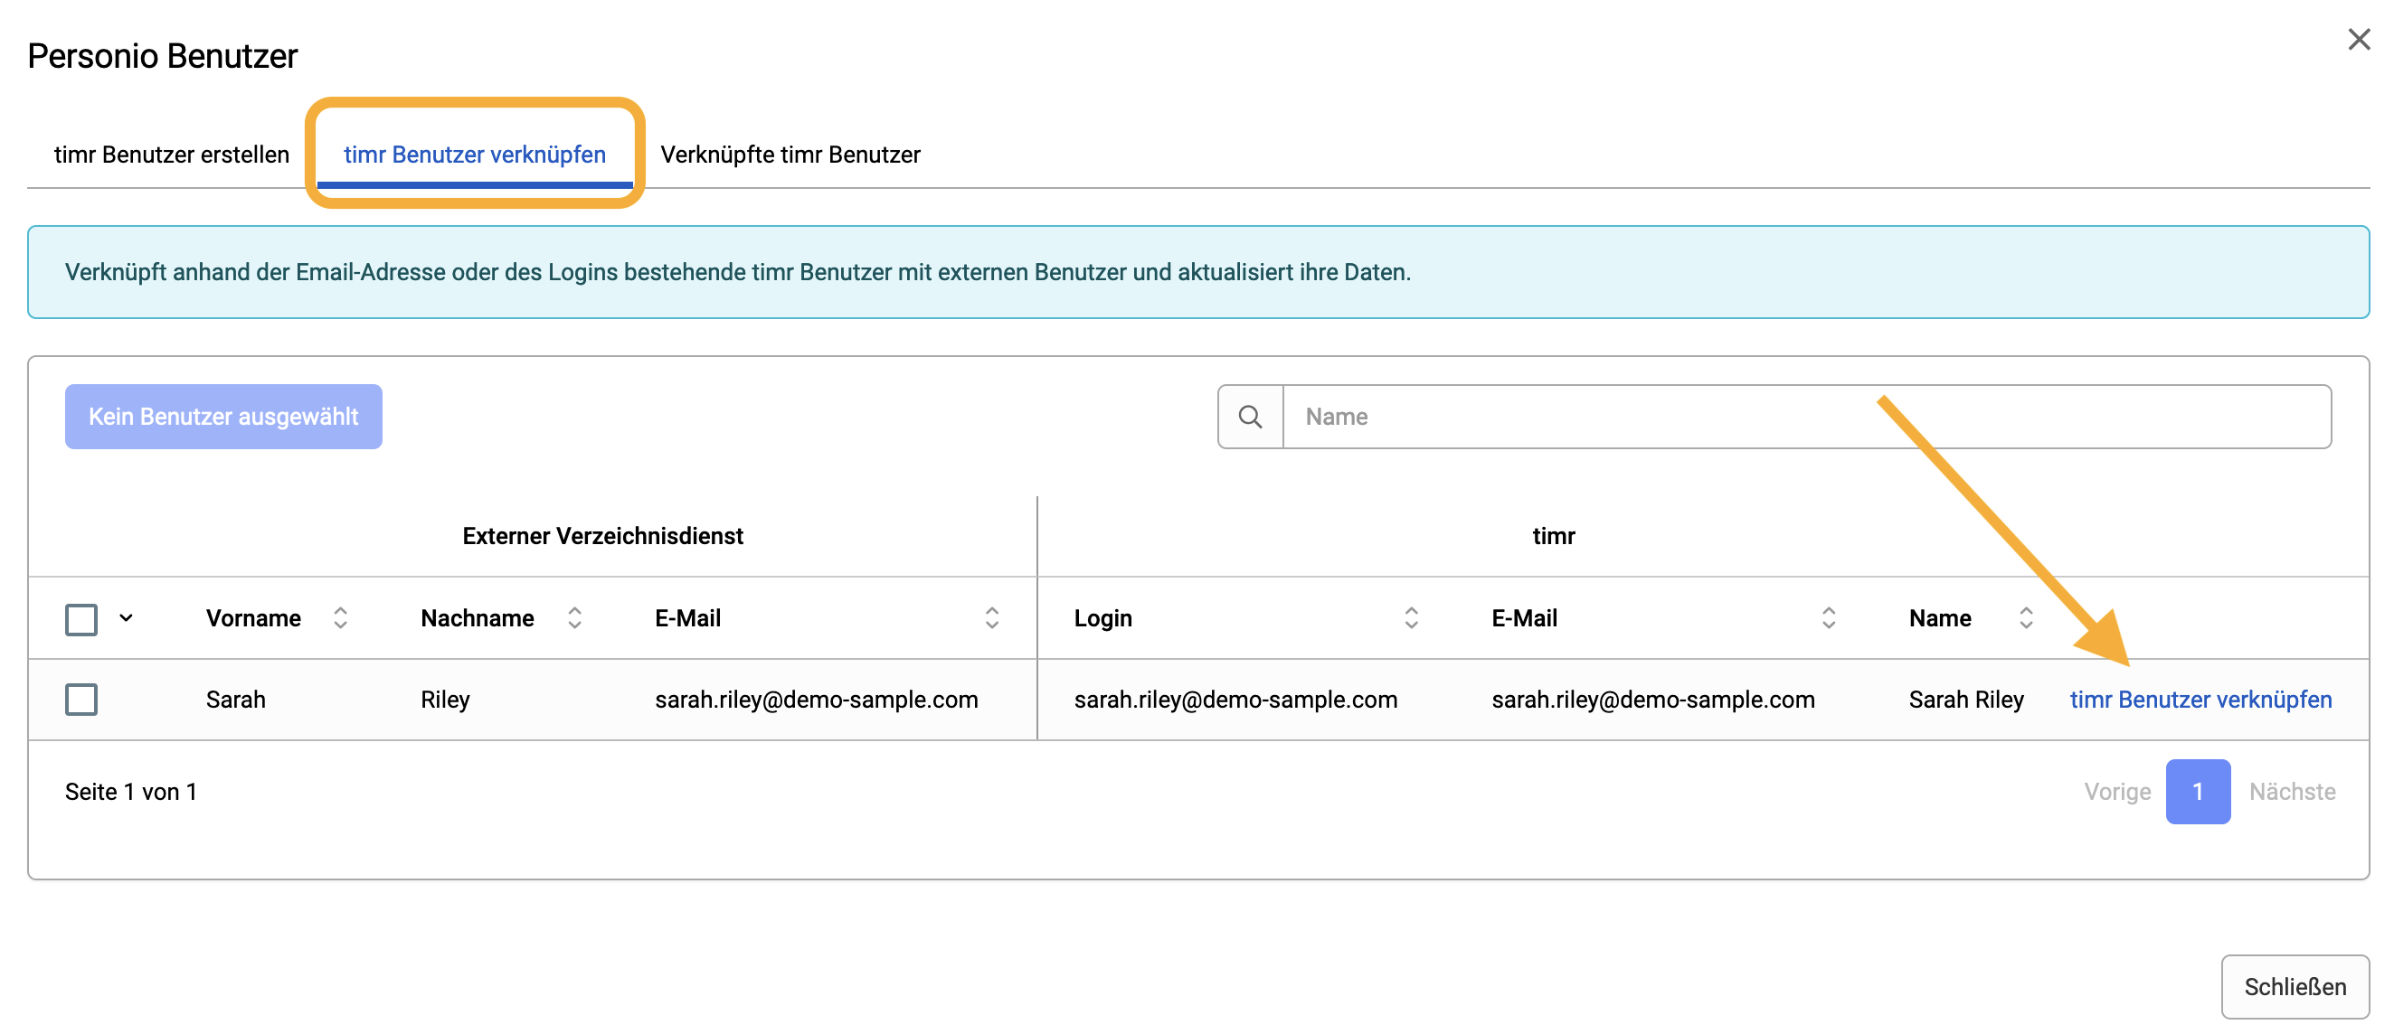
Task: Select the timr Benutzer verknüpfen tab
Action: [475, 155]
